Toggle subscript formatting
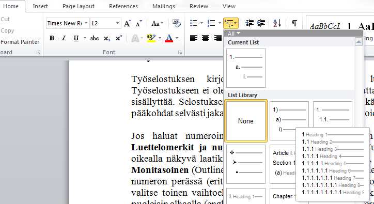 pos(107,38)
